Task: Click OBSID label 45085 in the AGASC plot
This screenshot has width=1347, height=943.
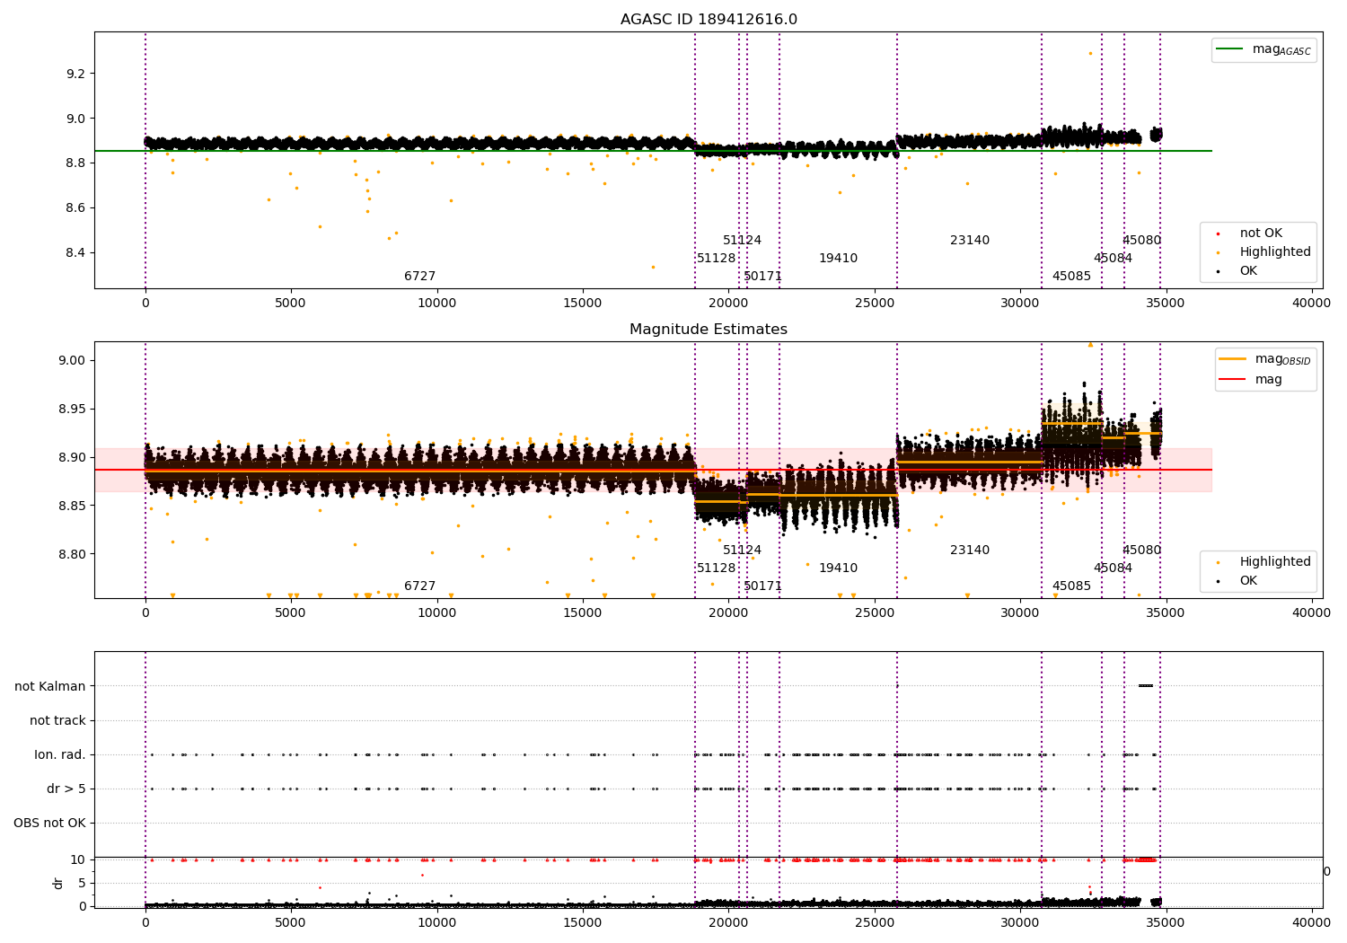Action: pyautogui.click(x=1071, y=277)
